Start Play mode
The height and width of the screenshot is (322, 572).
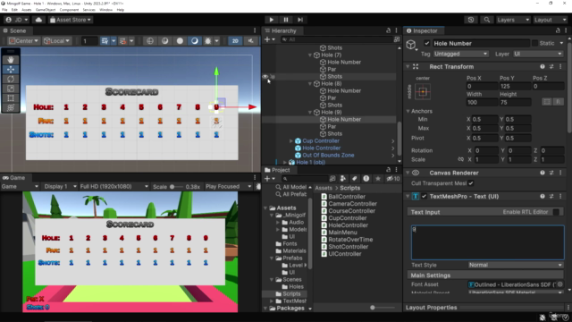click(x=271, y=20)
